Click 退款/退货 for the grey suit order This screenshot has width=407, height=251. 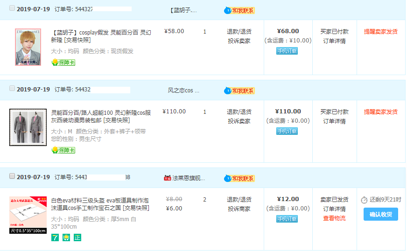(239, 112)
